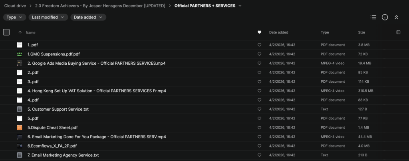
Task: Click icon of 6.Ecomflows_X_FA_2P.pdf
Action: (20, 146)
